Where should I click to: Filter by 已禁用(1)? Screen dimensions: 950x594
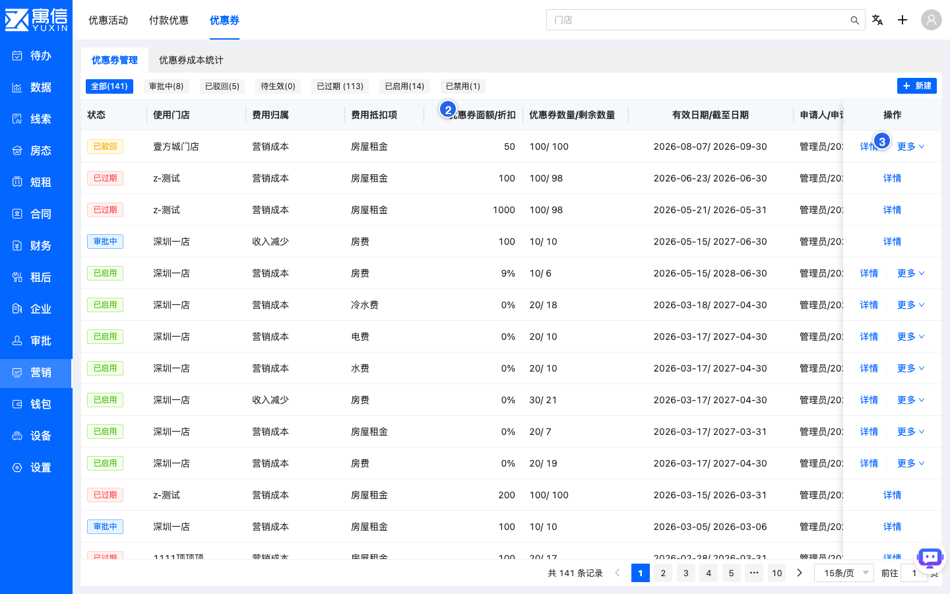[463, 86]
